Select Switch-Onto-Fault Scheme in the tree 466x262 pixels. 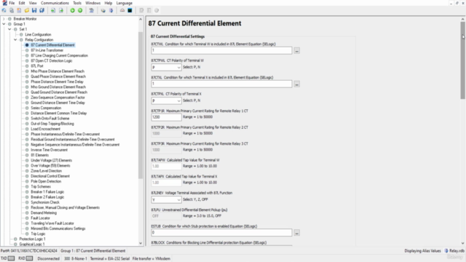coord(50,118)
